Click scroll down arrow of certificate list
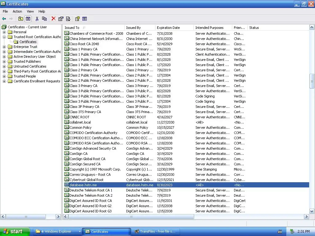 click(x=312, y=211)
